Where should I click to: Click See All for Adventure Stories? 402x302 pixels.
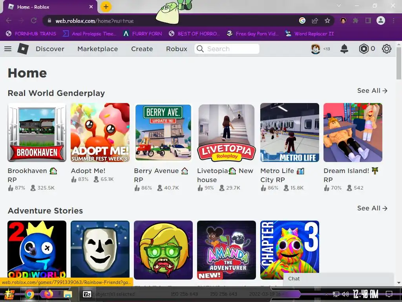pos(372,208)
